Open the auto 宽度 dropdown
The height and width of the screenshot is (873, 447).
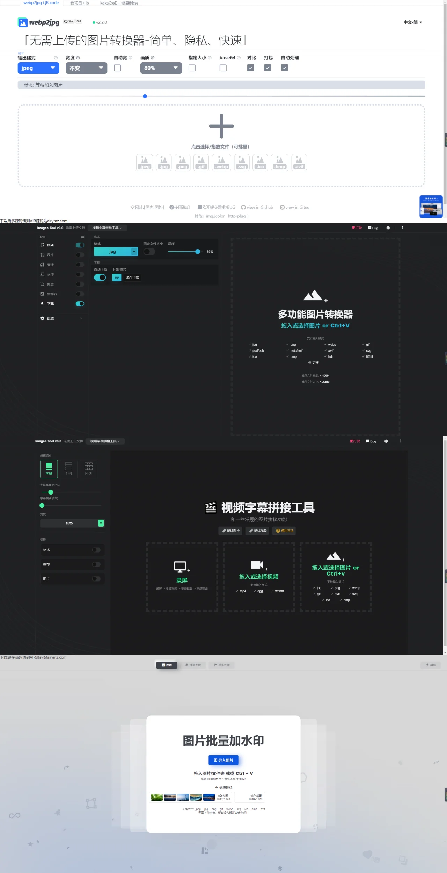(x=72, y=523)
